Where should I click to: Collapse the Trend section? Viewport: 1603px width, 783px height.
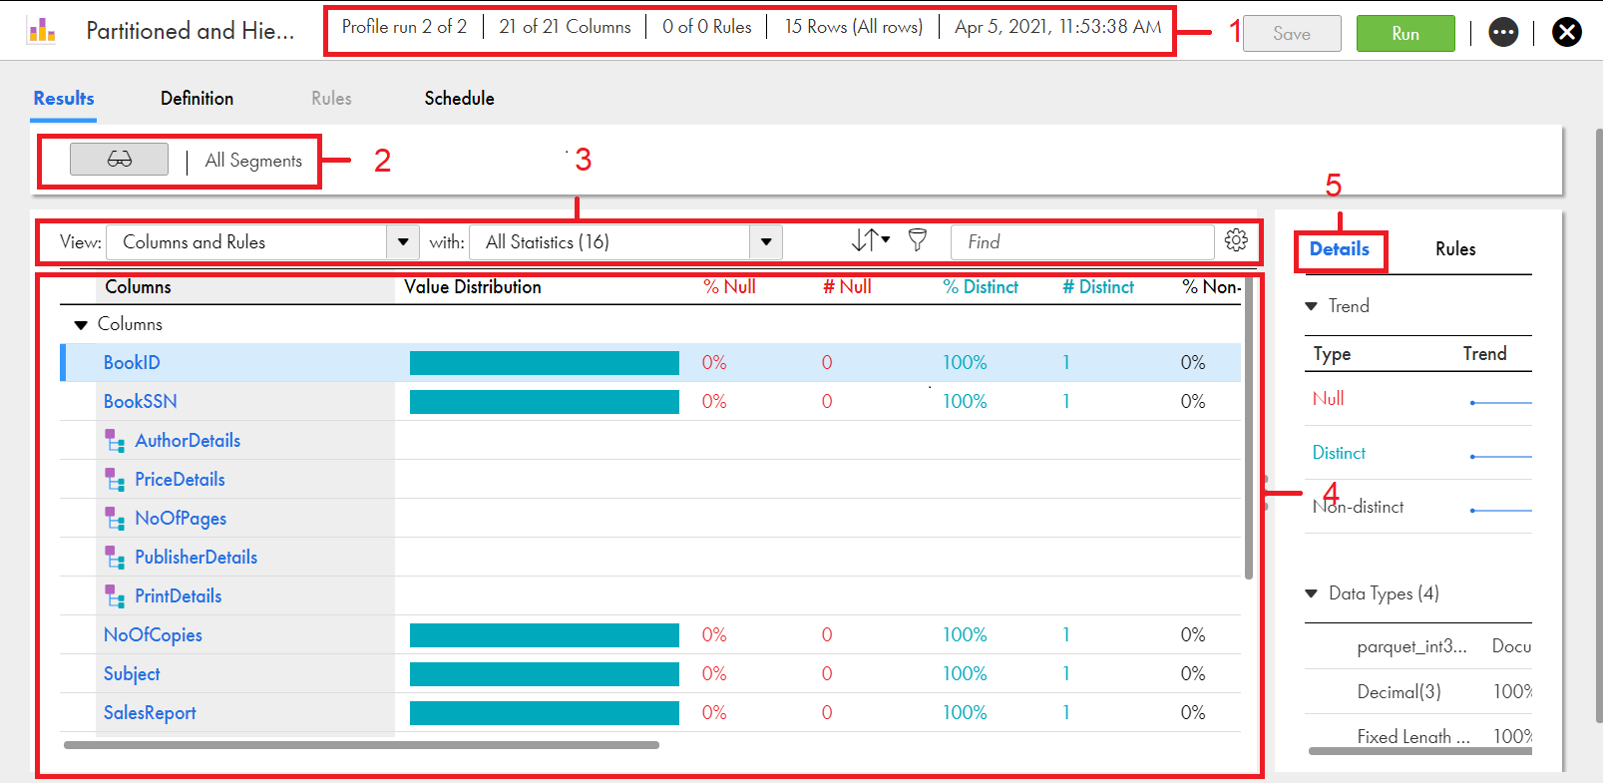pyautogui.click(x=1312, y=306)
